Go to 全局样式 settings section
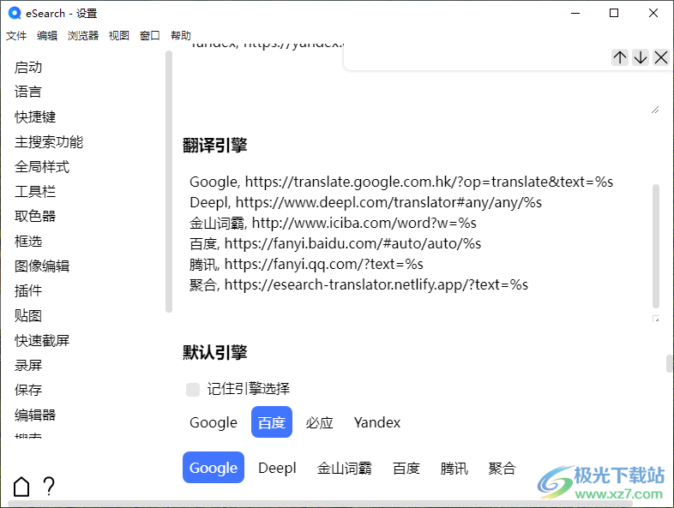 42,166
